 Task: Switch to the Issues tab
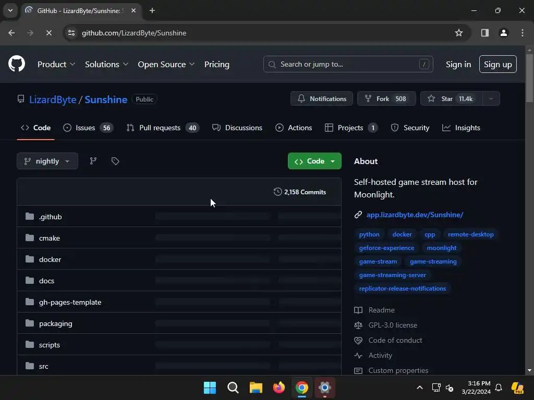[x=88, y=128]
